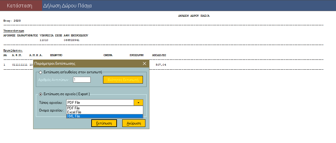Click the value 11010 in the report

tap(44, 40)
